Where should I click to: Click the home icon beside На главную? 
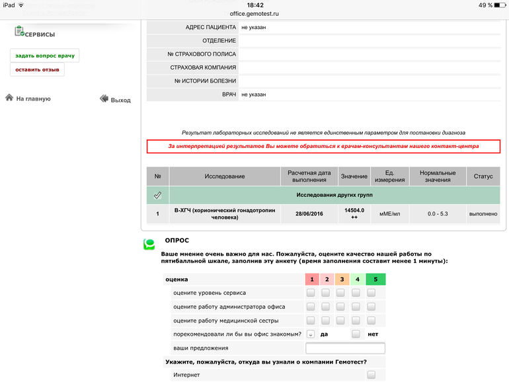click(x=9, y=98)
